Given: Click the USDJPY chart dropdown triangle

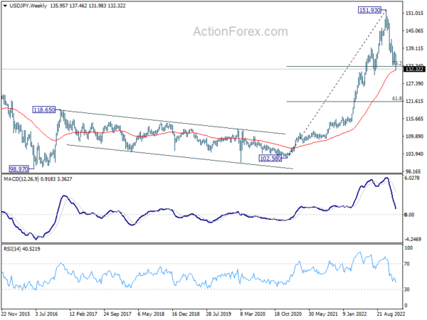Looking at the screenshot, I should tap(5, 6).
